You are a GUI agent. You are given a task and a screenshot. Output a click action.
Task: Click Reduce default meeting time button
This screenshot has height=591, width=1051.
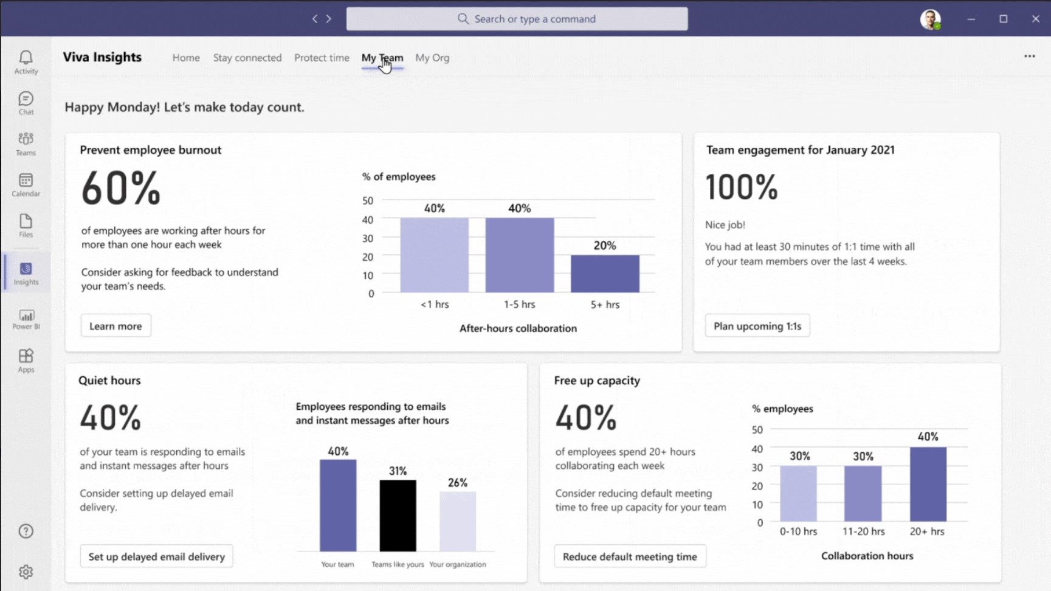pos(630,556)
